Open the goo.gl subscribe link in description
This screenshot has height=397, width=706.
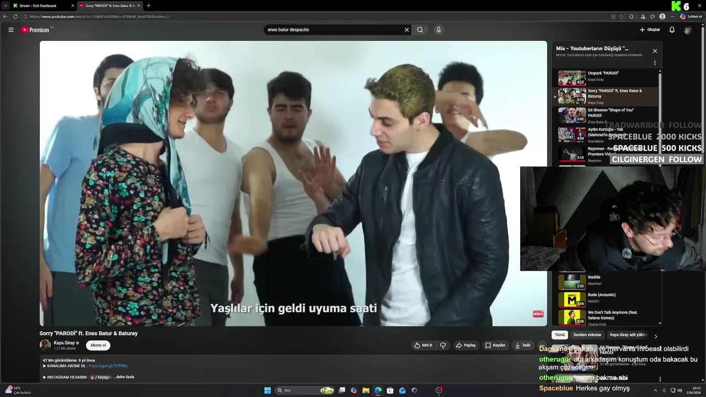pos(108,366)
